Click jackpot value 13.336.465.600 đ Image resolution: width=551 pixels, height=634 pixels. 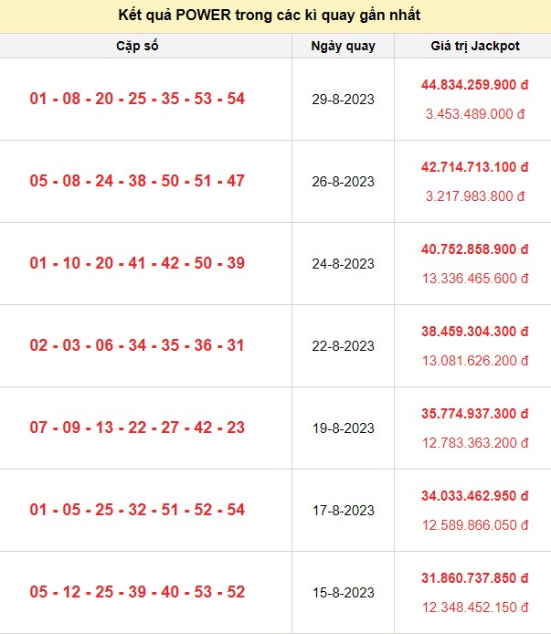(x=475, y=279)
